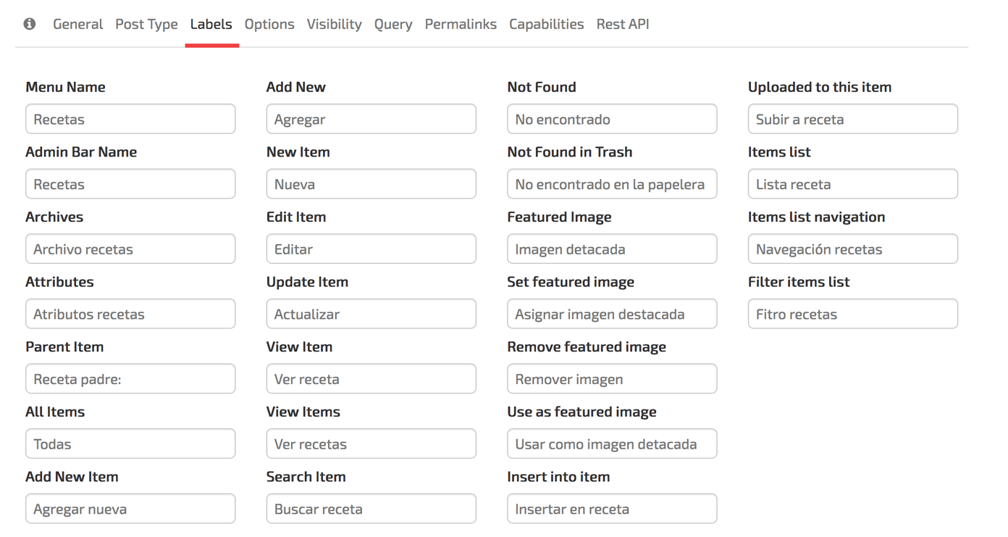The height and width of the screenshot is (537, 1008).
Task: Click the Archives text field
Action: pyautogui.click(x=130, y=249)
